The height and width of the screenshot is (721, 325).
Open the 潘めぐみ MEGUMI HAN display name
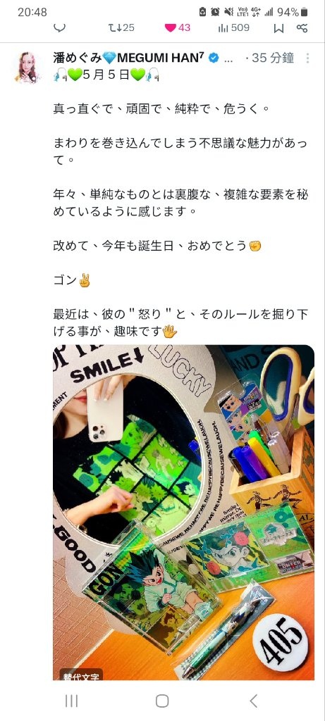129,58
